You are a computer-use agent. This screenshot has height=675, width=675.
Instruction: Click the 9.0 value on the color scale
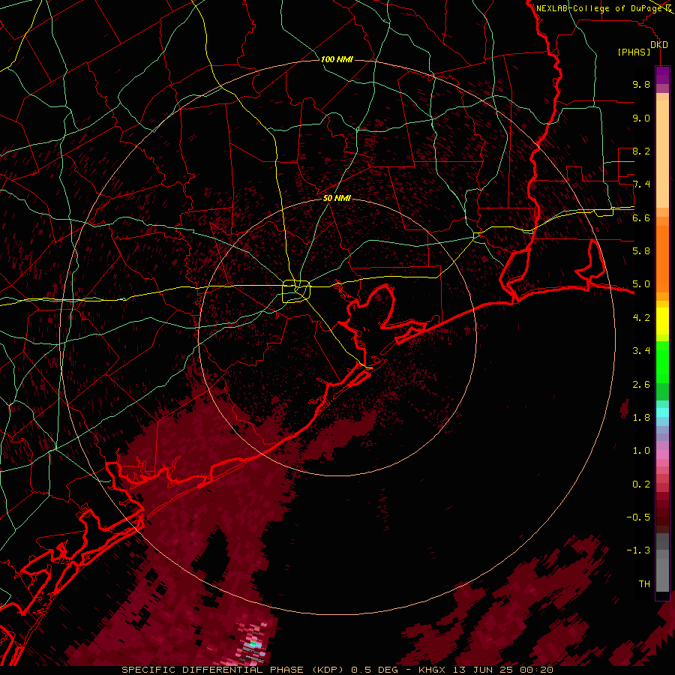[x=641, y=118]
